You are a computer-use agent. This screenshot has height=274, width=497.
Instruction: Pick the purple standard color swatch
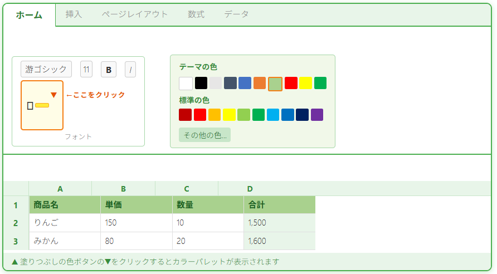317,115
